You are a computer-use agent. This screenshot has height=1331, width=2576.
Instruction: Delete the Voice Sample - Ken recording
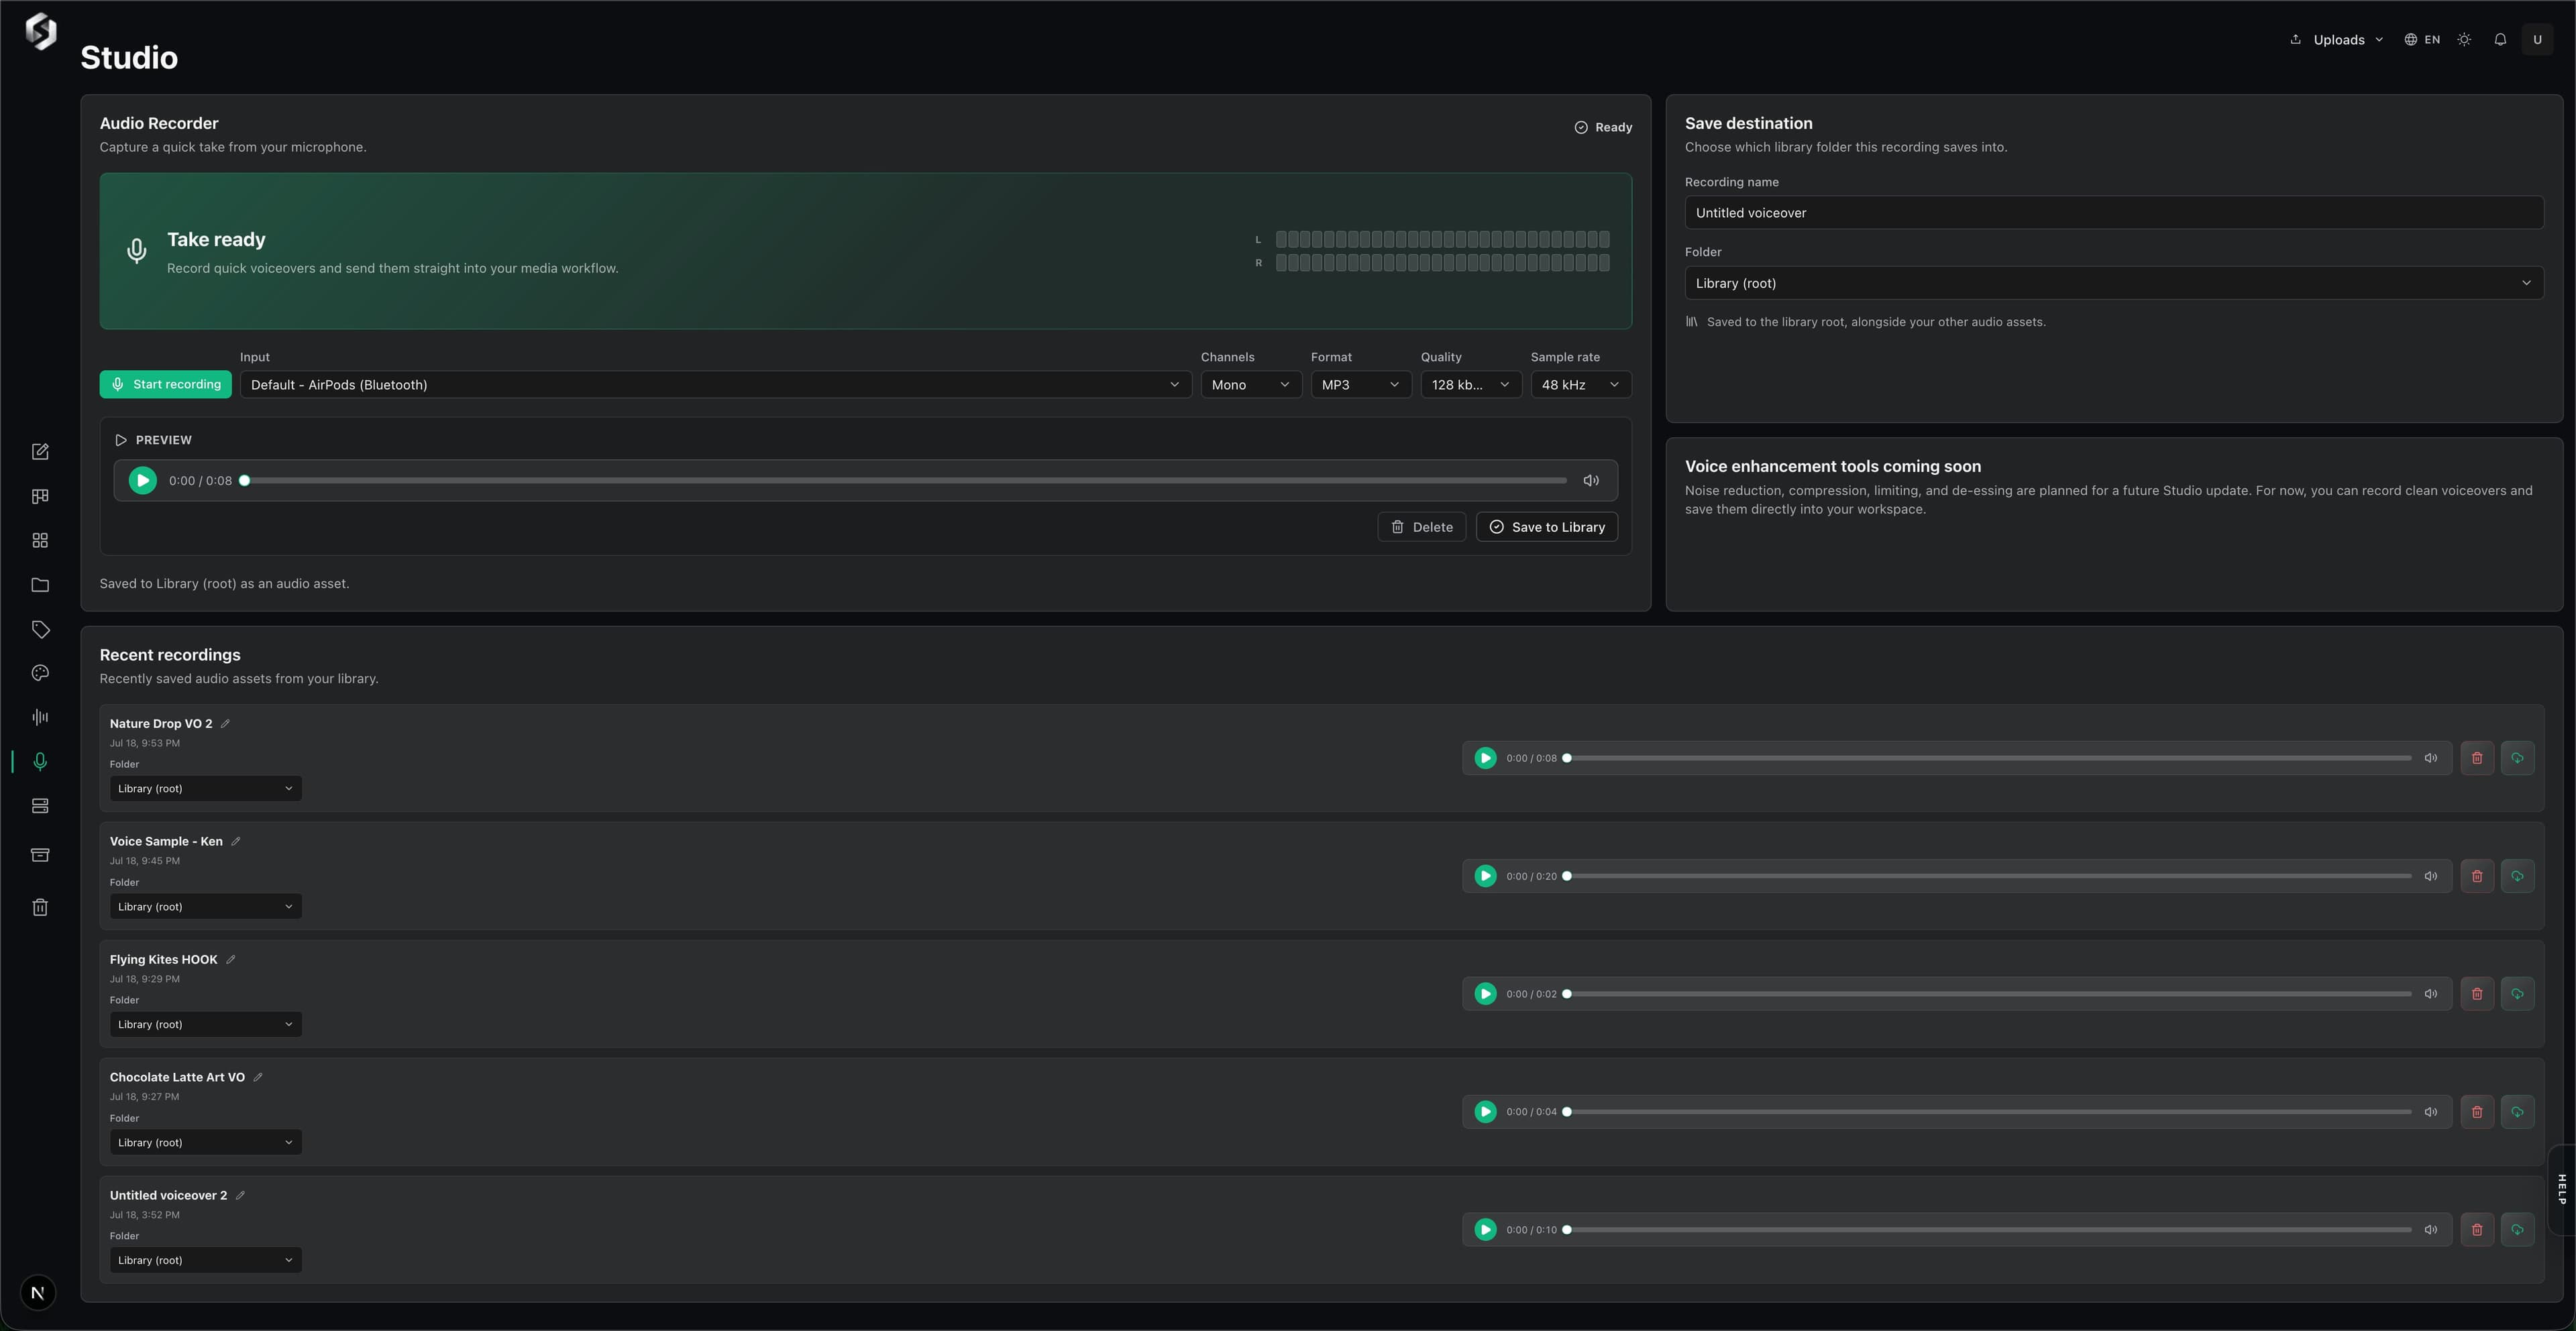tap(2477, 876)
